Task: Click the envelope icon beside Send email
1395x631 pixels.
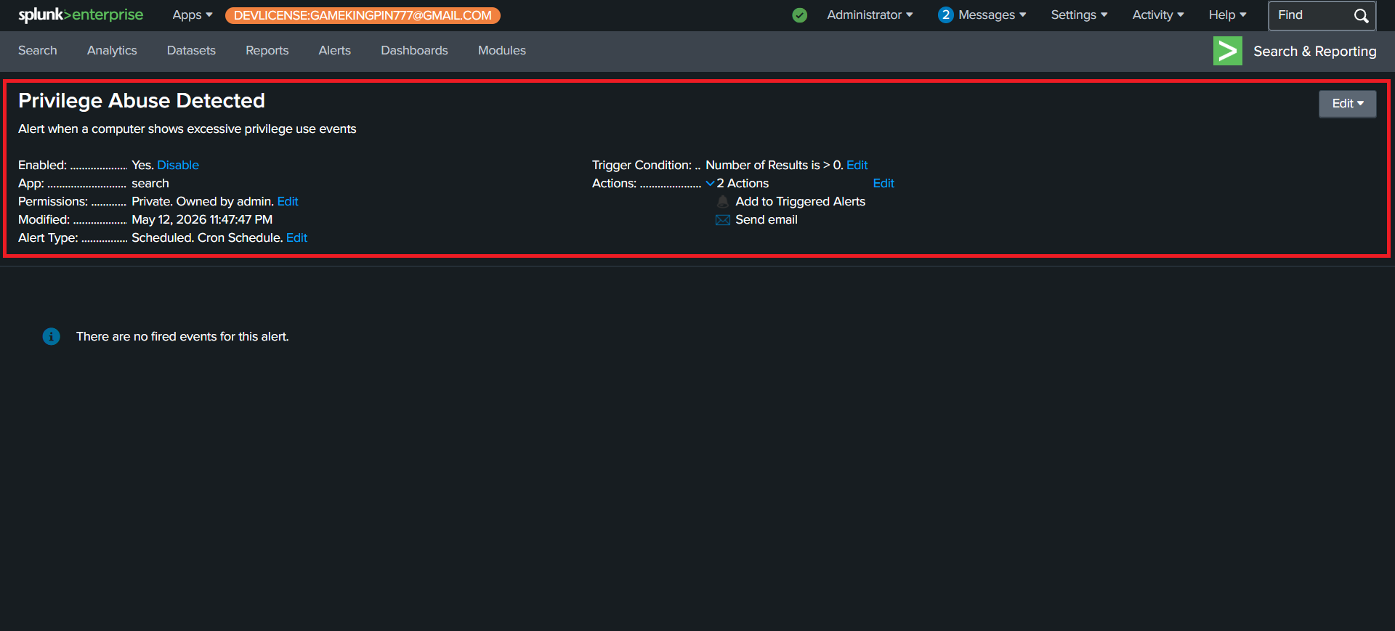Action: pyautogui.click(x=723, y=220)
